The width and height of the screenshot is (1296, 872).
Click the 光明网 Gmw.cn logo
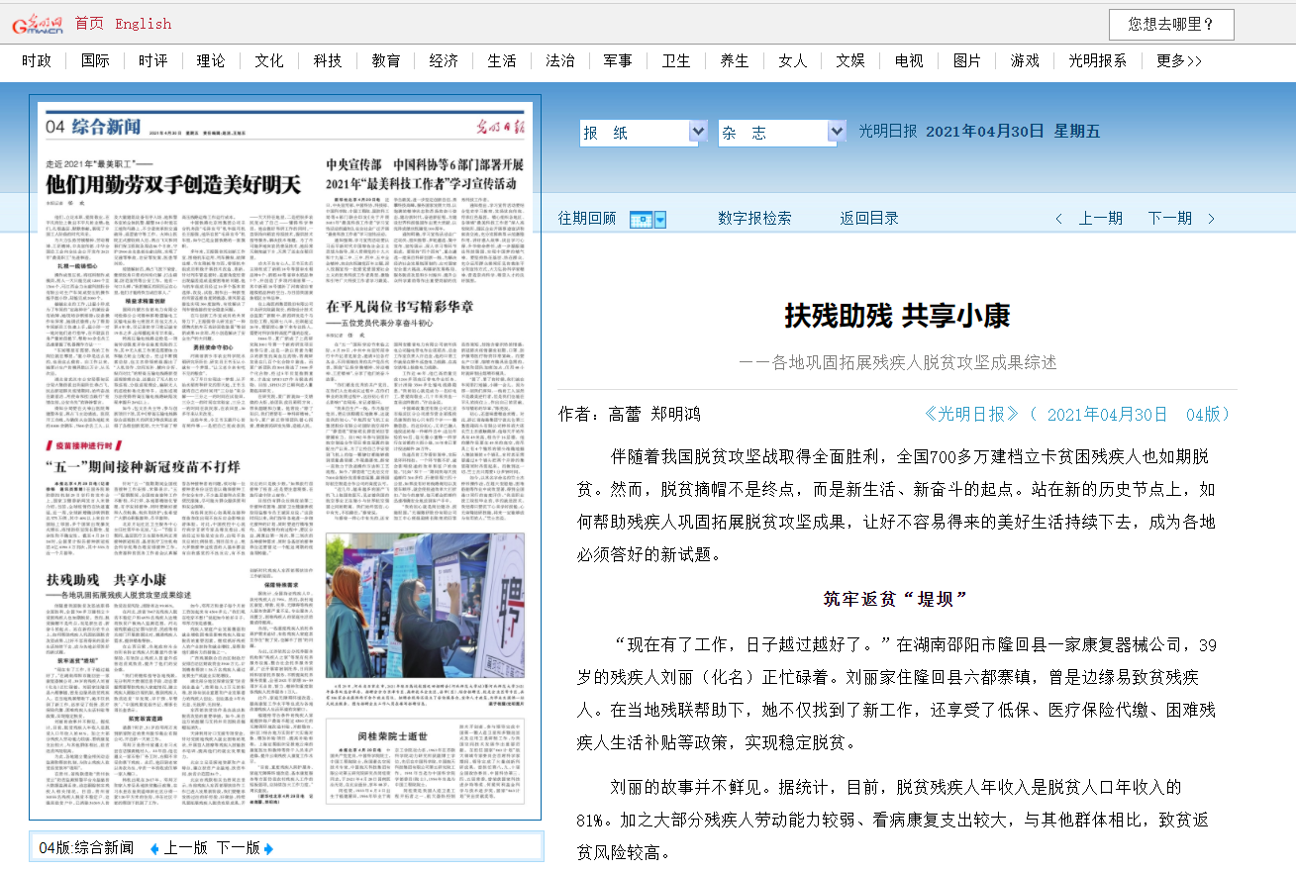[x=37, y=24]
